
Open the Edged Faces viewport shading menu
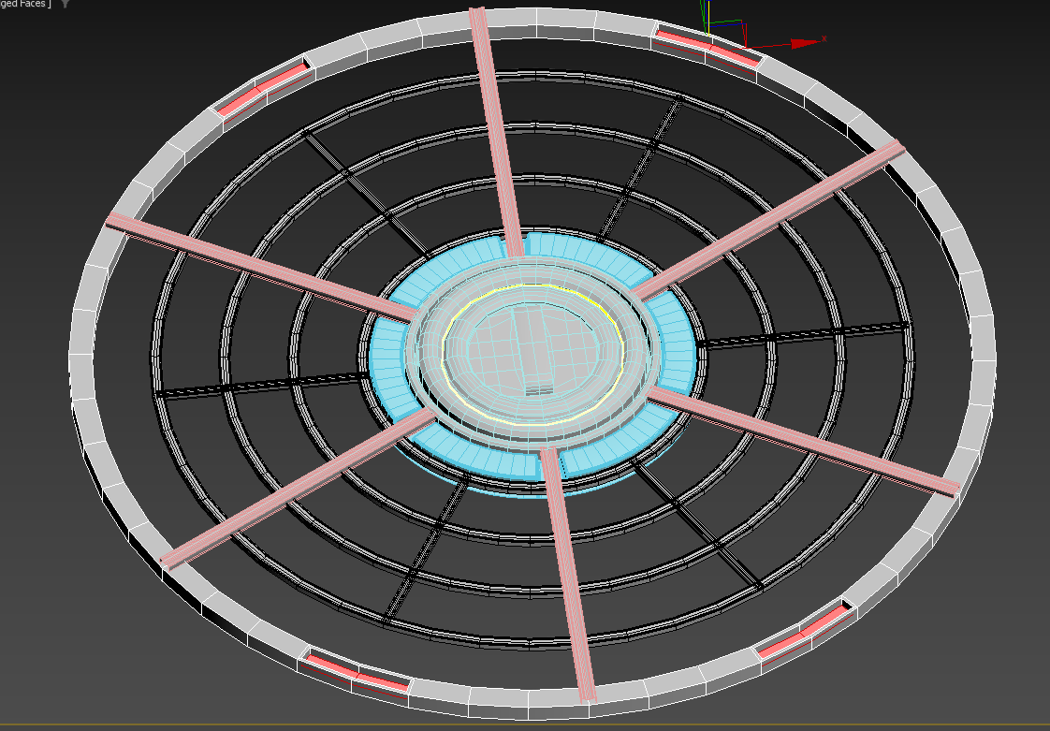pos(24,4)
